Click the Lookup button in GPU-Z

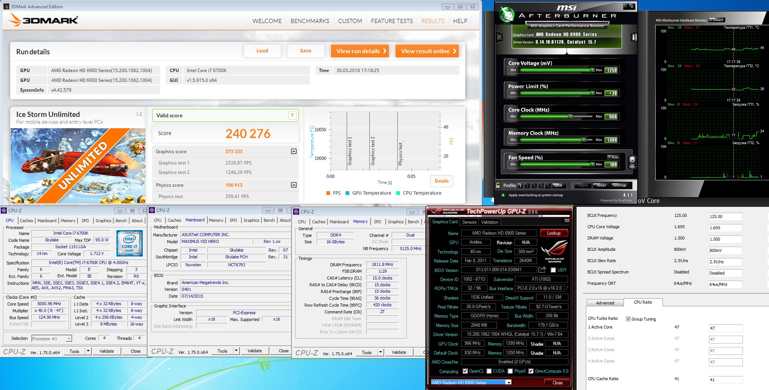tap(554, 233)
